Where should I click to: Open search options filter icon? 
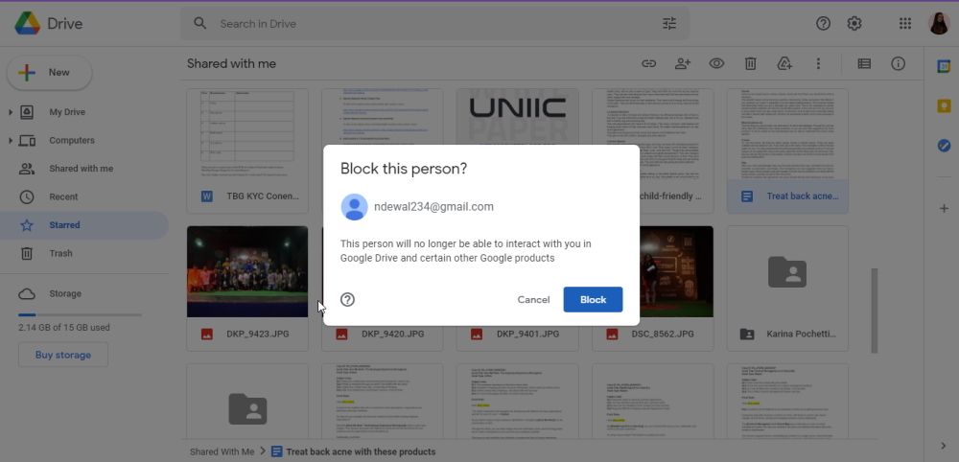pyautogui.click(x=669, y=23)
